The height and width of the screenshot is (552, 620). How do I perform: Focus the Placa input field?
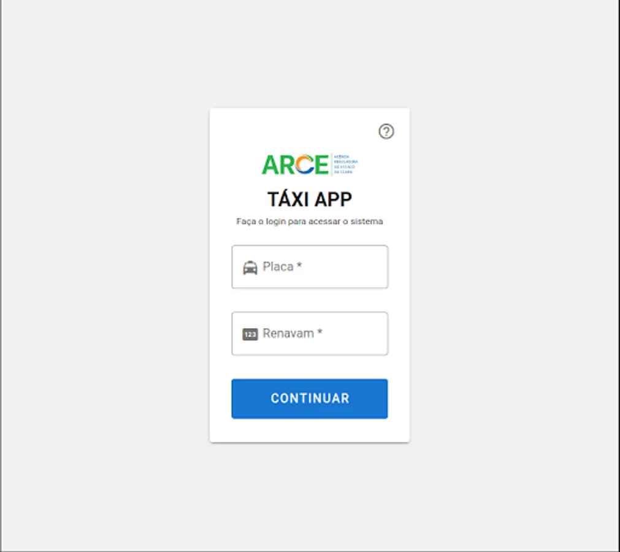pyautogui.click(x=310, y=267)
